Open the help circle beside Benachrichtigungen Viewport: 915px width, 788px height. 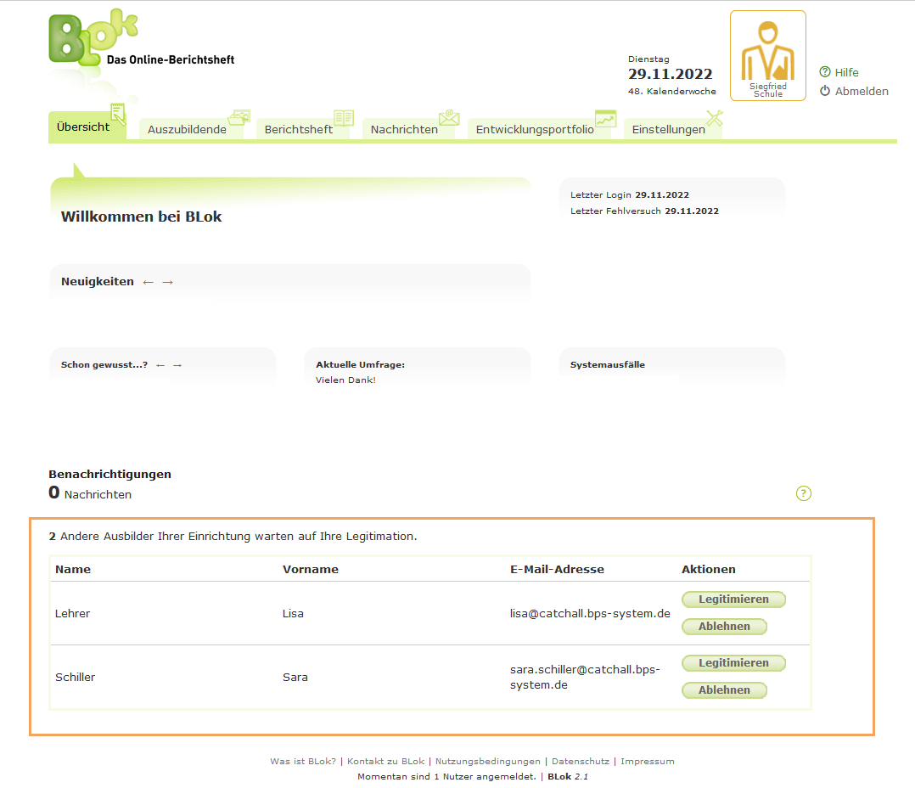pos(803,492)
